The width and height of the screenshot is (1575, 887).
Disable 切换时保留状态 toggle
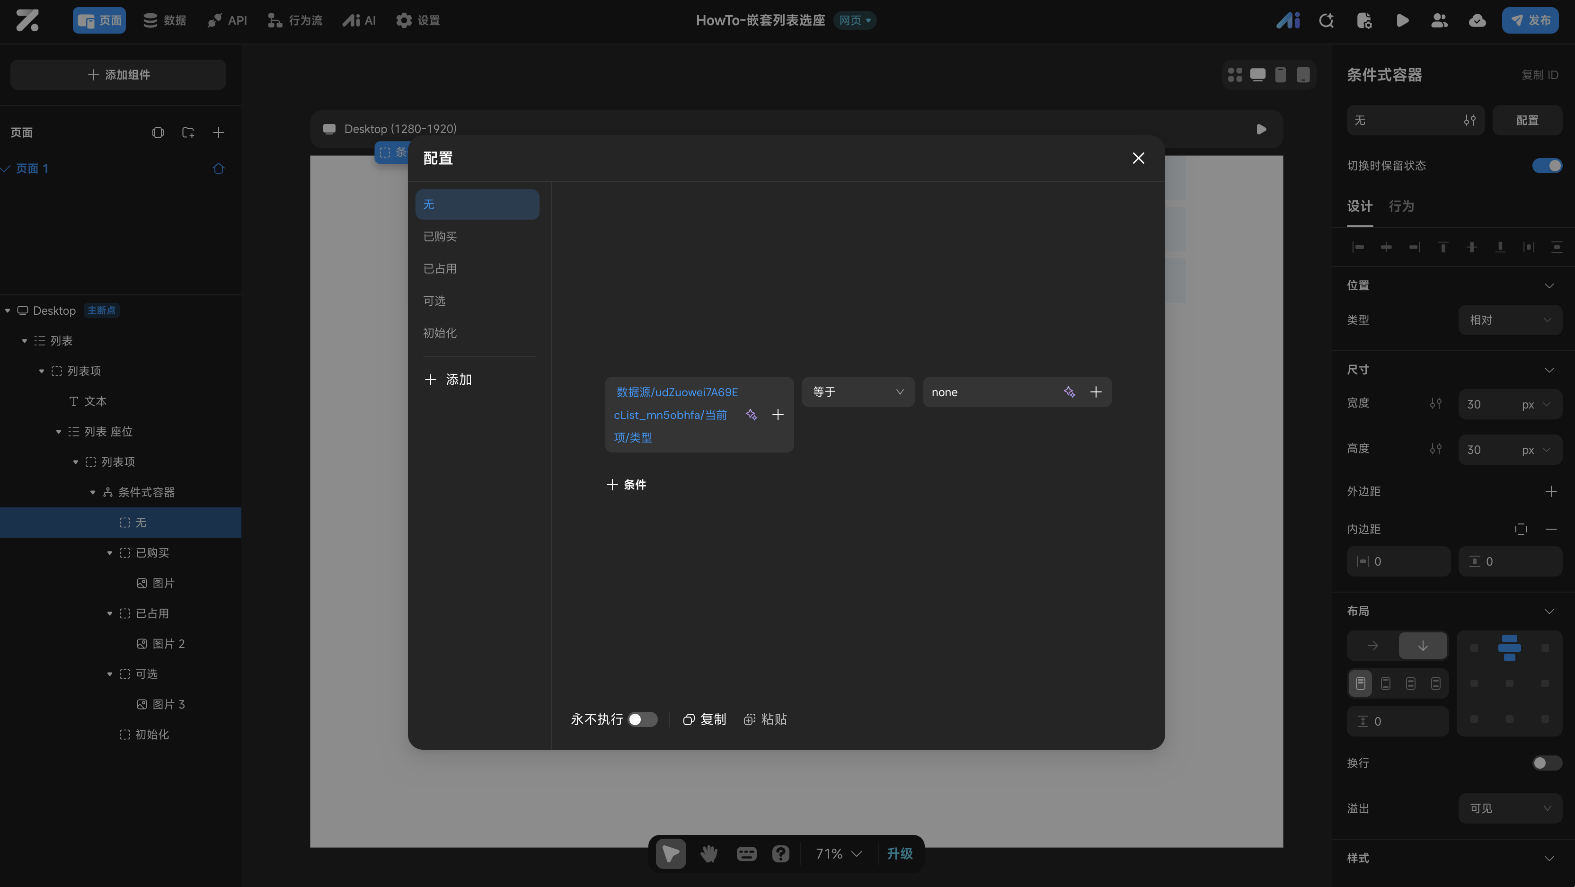pos(1547,166)
